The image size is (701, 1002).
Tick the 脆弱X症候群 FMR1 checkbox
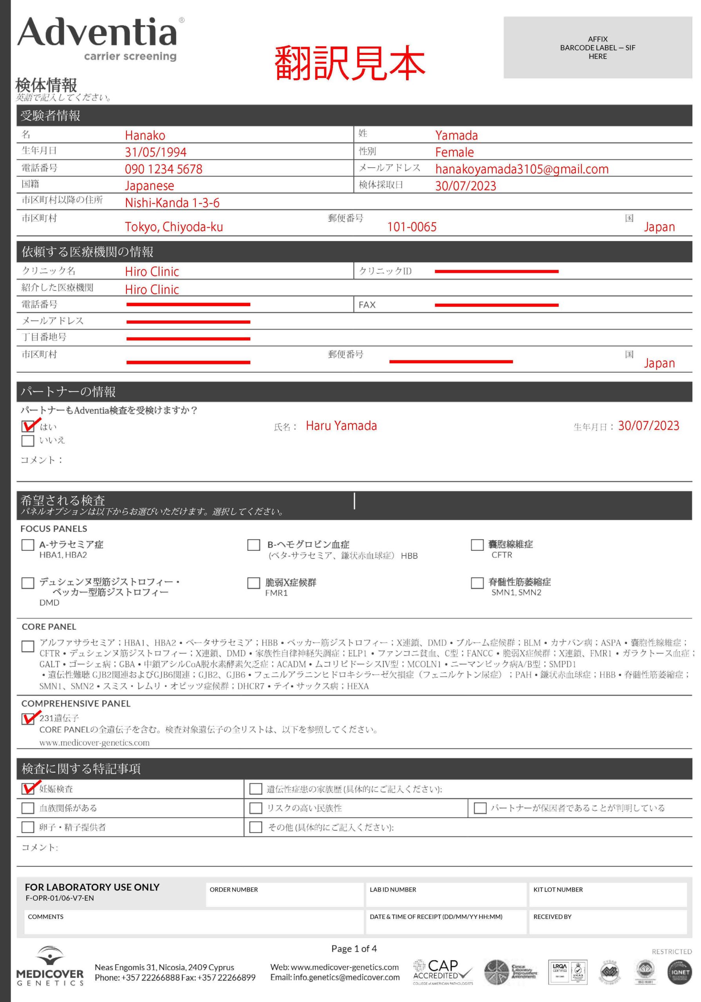click(253, 583)
